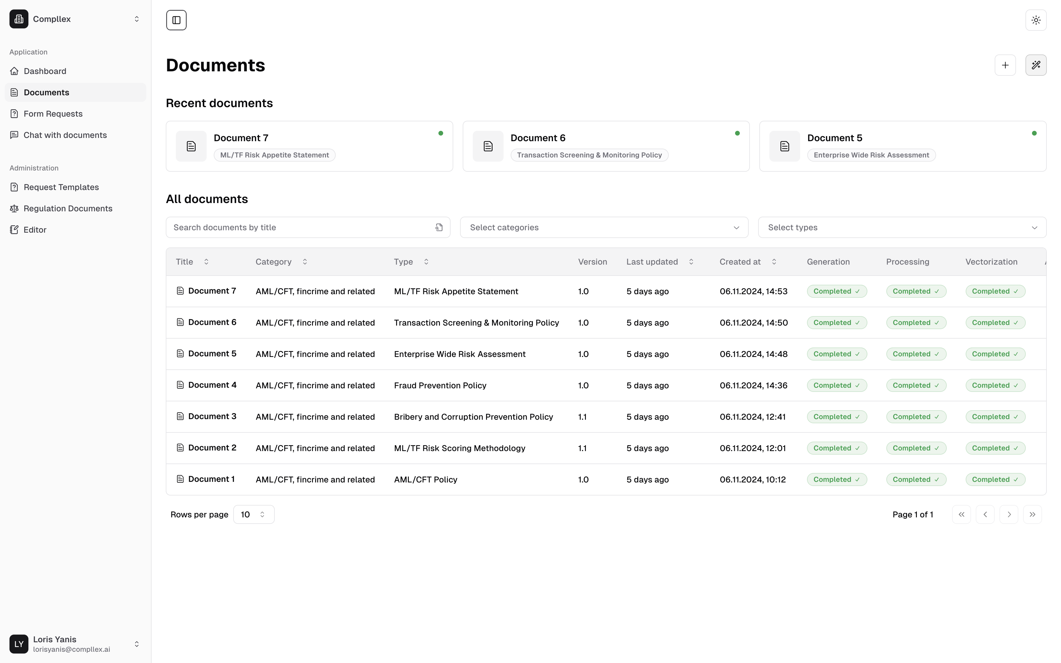Viewport: 1061px width, 663px height.
Task: Open the Loris Yanis user account menu
Action: pyautogui.click(x=75, y=644)
